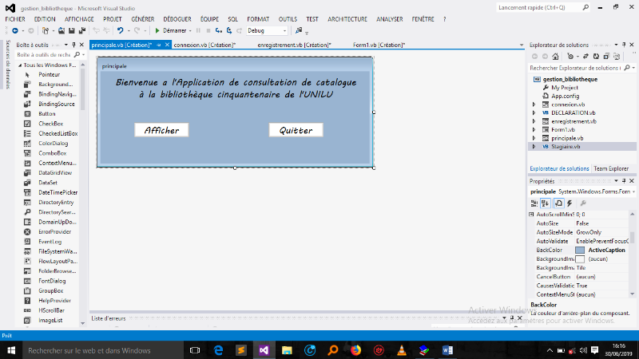Image resolution: width=639 pixels, height=359 pixels.
Task: Select the GroupBox control in toolbox
Action: (50, 290)
